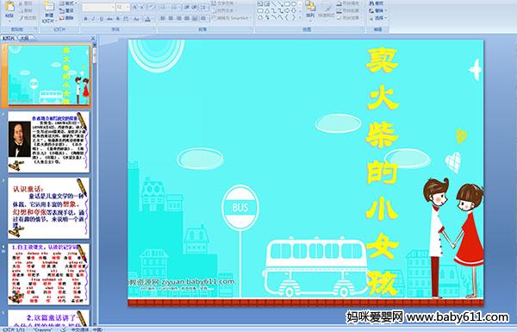Viewport: 517px width, 332px height.
Task: Toggle Italic formatting in font group
Action: (93, 19)
